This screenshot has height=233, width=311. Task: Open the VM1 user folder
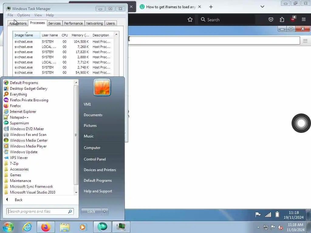87,104
